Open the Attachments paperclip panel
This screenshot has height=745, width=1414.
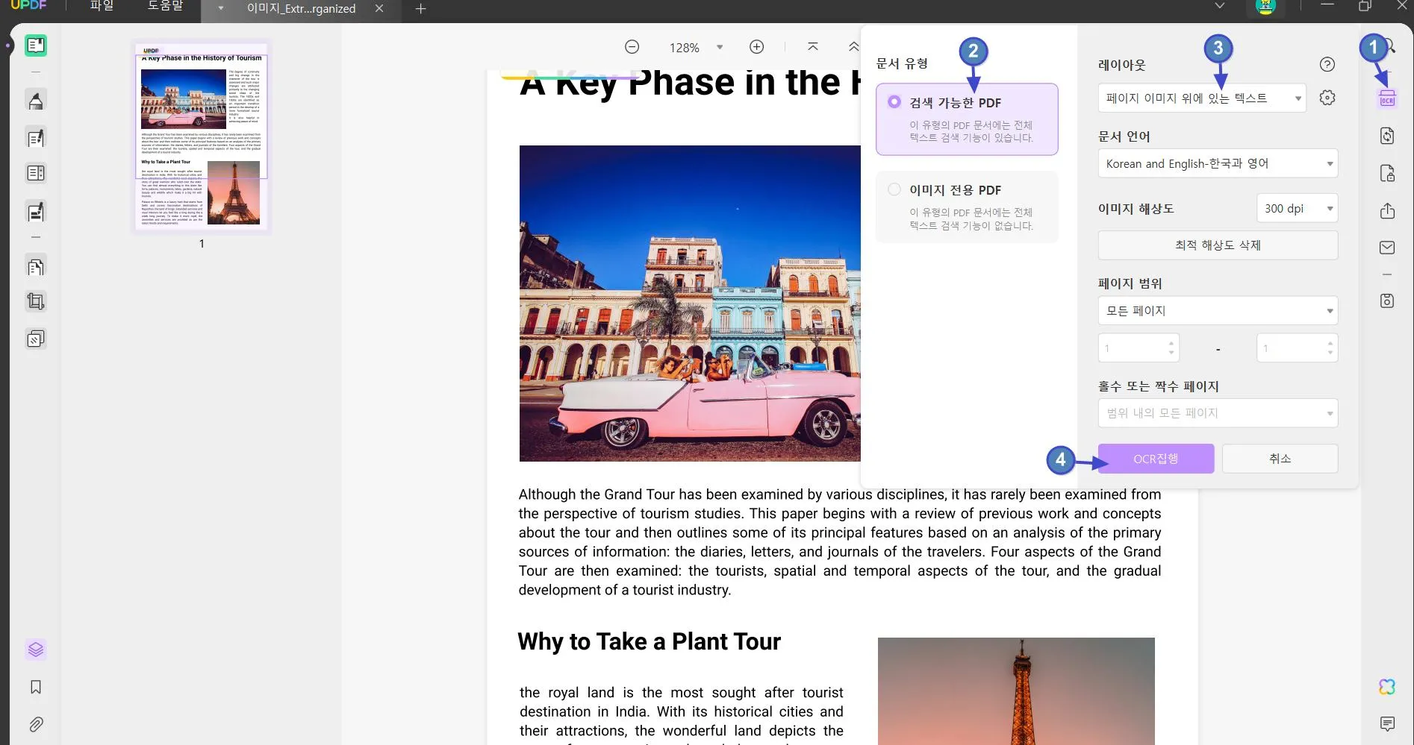35,724
